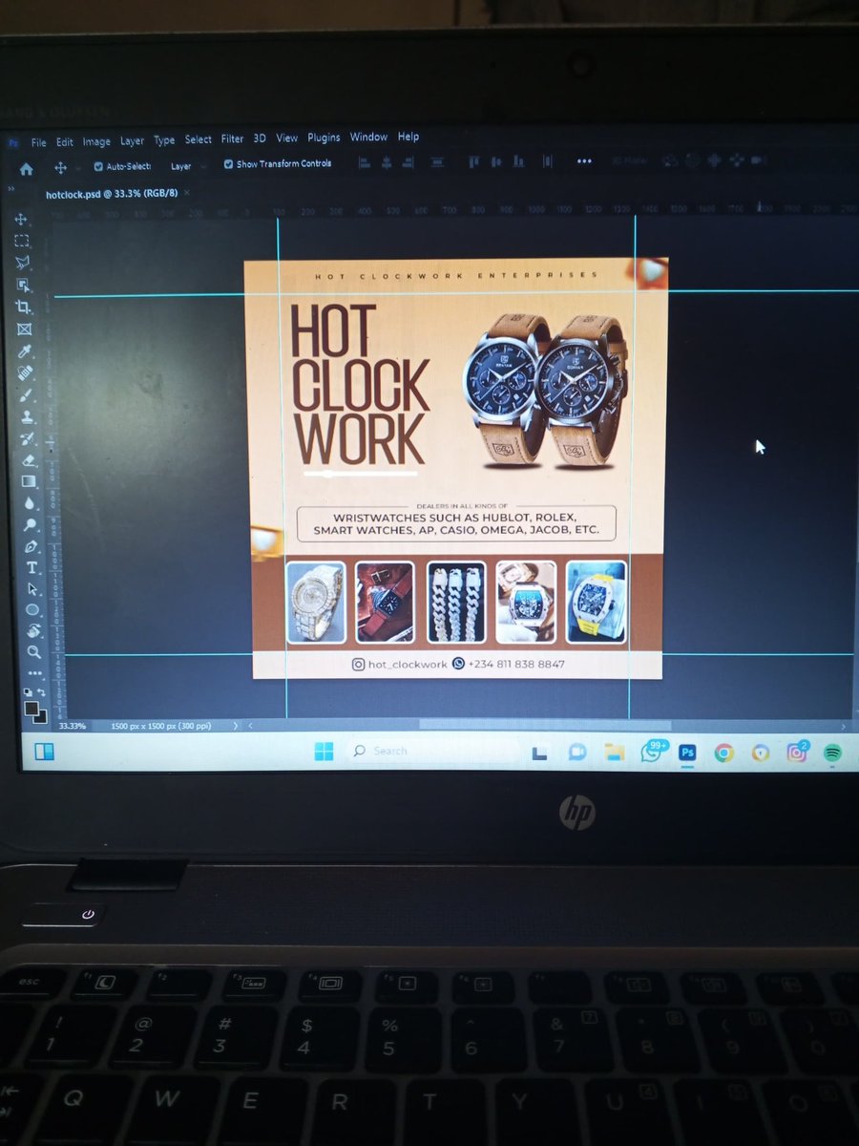859x1146 pixels.
Task: Open Spotify from the taskbar
Action: [831, 753]
